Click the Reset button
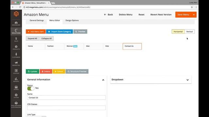The image size is (209, 117). click(x=141, y=15)
